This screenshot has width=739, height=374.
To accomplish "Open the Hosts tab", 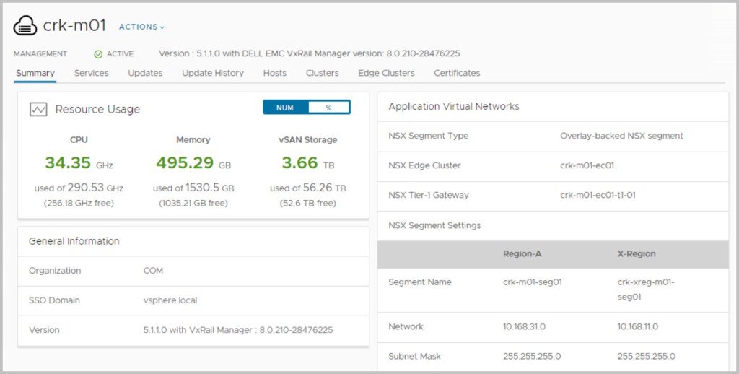I will click(x=274, y=73).
